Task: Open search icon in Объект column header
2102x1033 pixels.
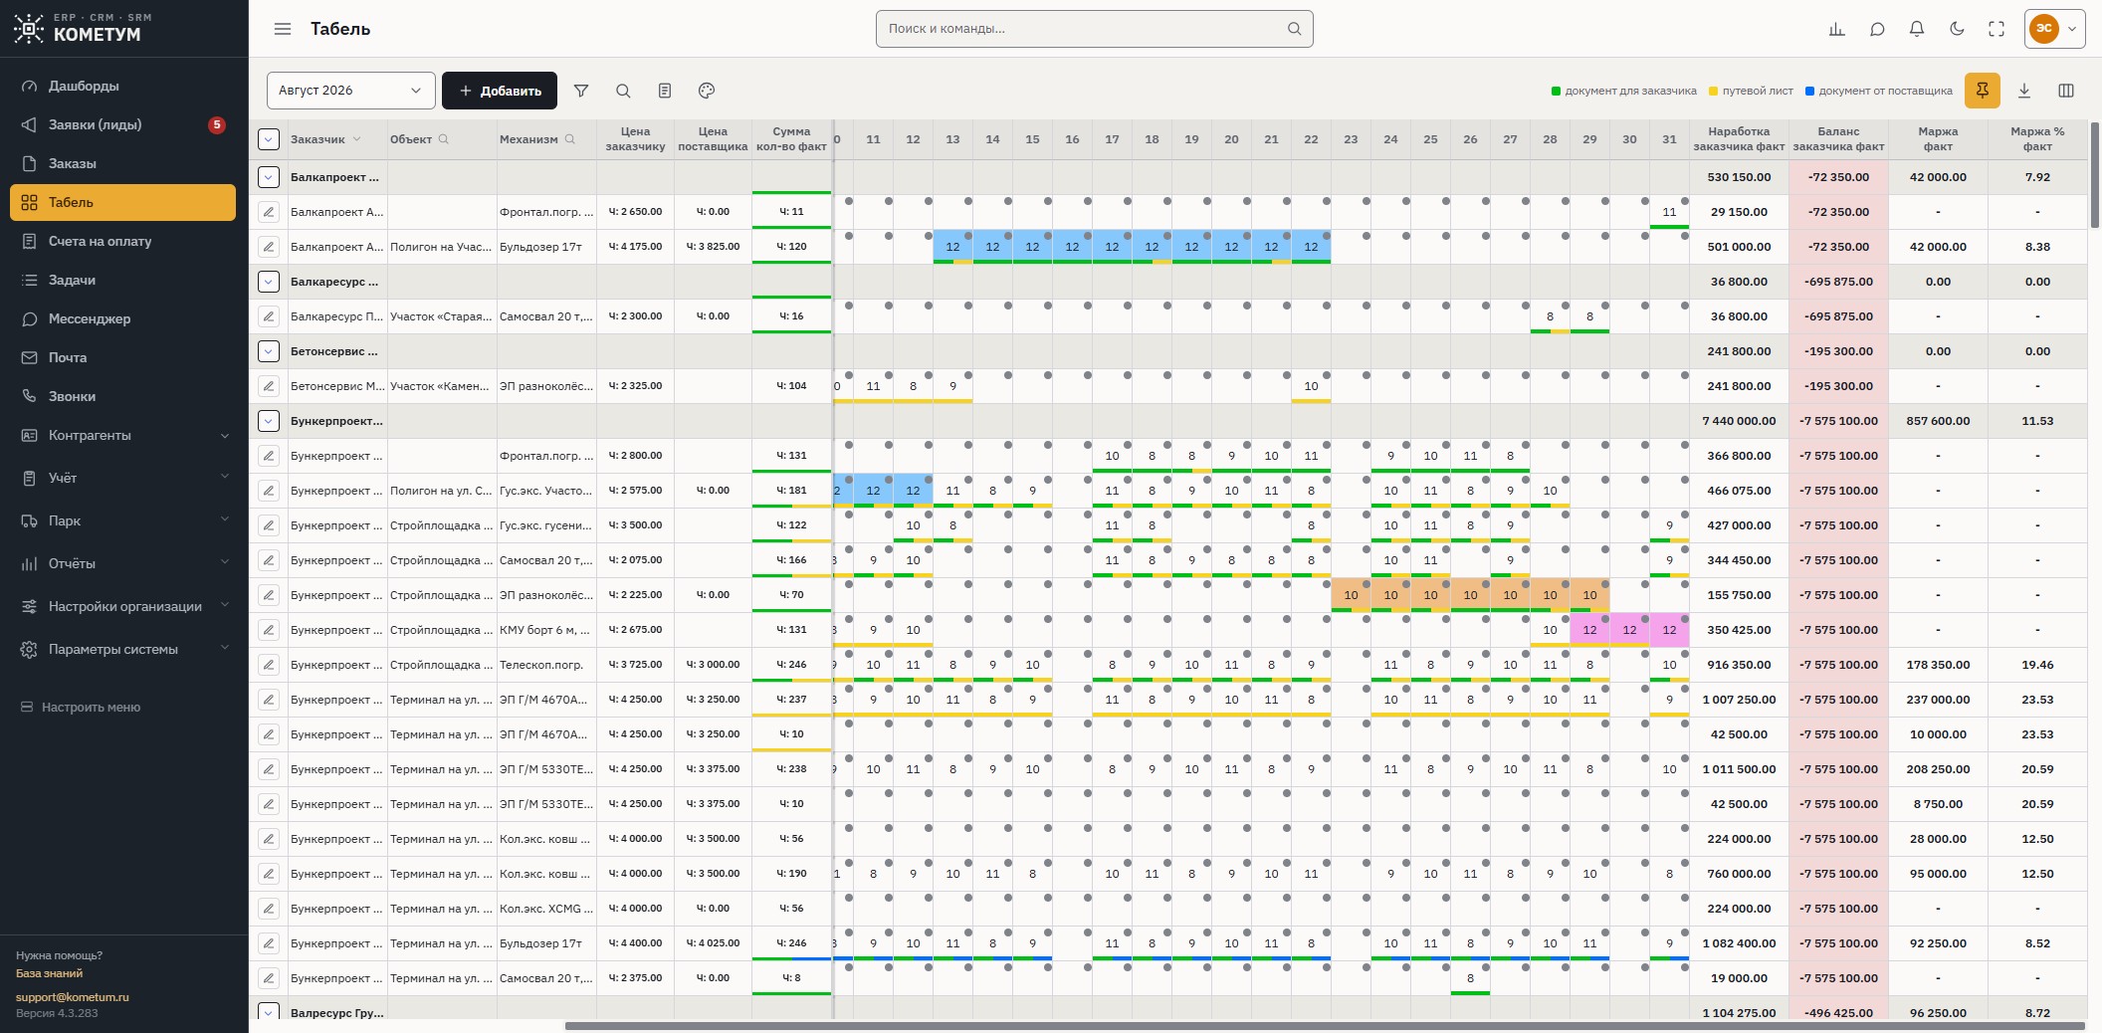Action: coord(444,139)
